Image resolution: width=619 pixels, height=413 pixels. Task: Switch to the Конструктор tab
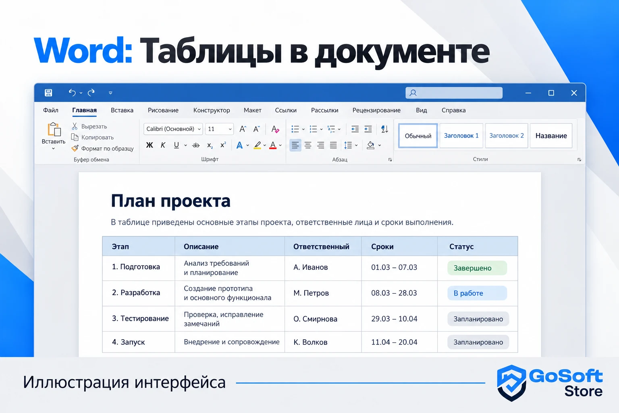point(212,110)
